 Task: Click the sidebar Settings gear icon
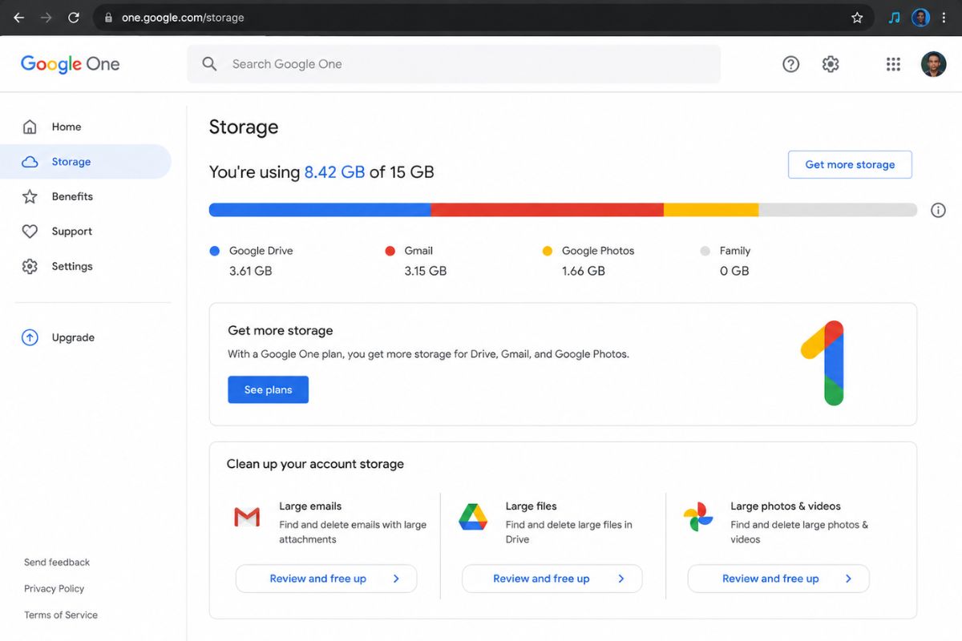point(30,266)
